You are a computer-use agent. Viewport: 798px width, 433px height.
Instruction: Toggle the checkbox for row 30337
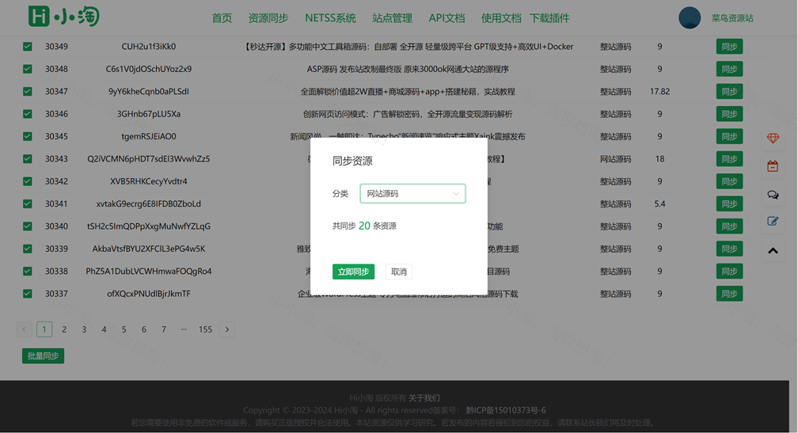coord(28,294)
